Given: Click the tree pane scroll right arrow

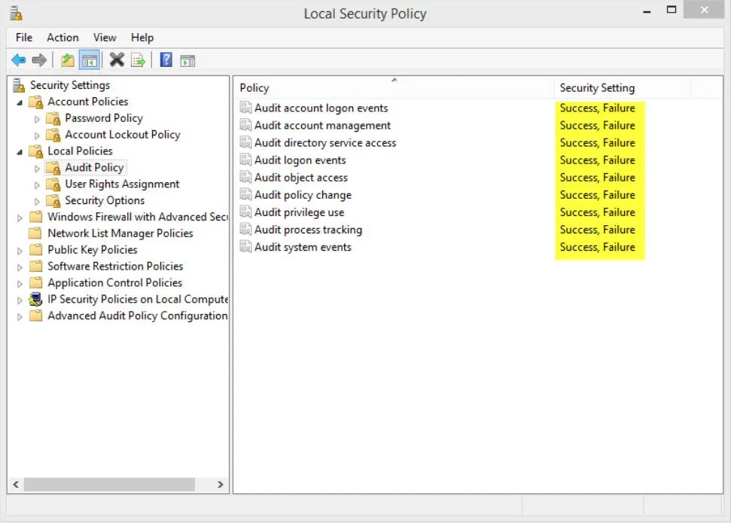Looking at the screenshot, I should 221,484.
